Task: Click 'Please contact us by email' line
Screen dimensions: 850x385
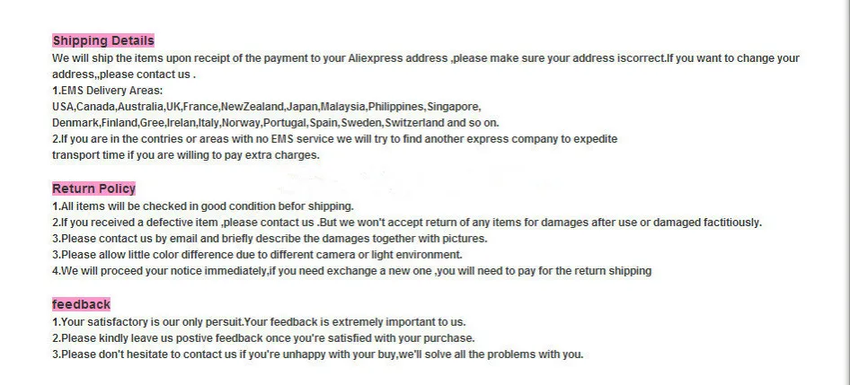Action: coord(270,239)
